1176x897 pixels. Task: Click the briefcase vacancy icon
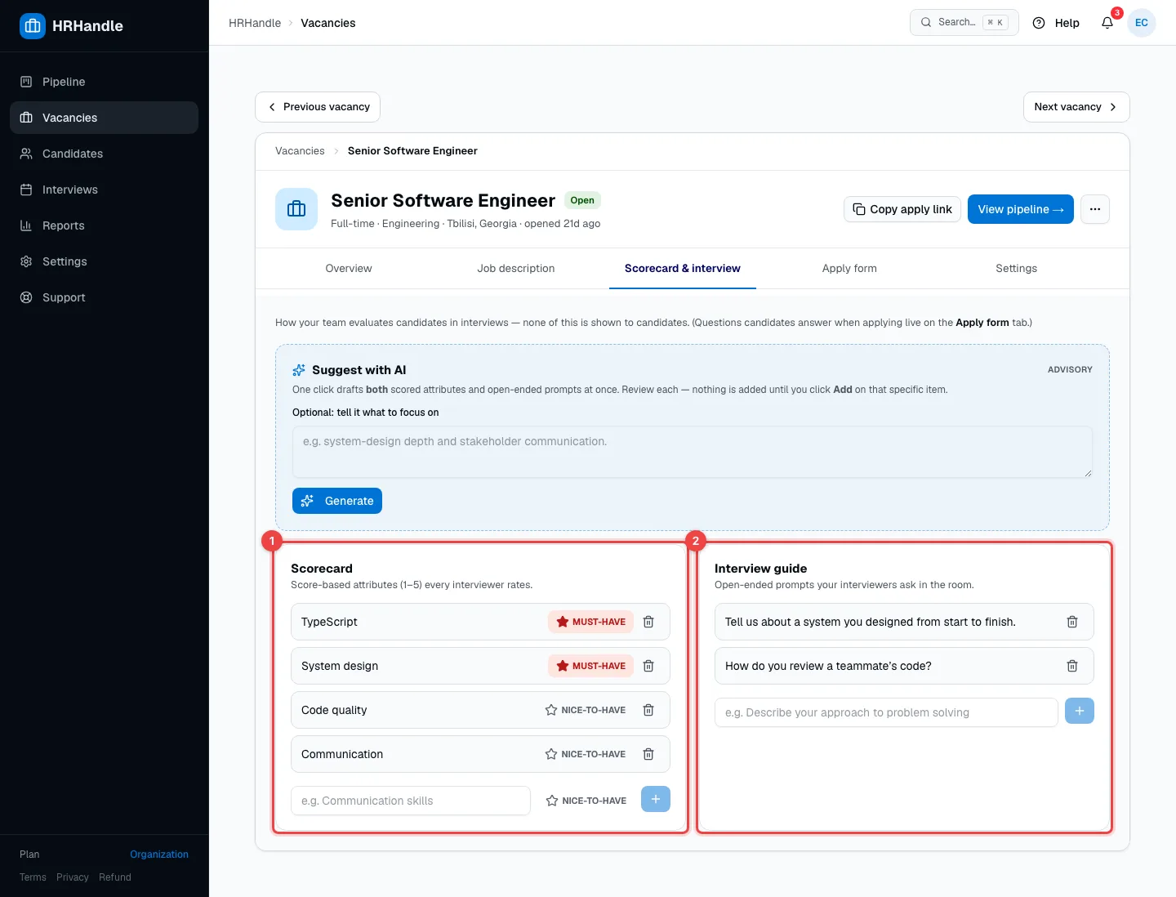296,209
